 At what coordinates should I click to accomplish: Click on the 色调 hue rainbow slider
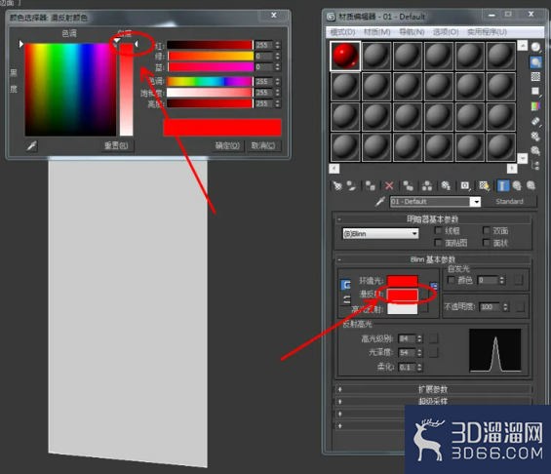210,82
